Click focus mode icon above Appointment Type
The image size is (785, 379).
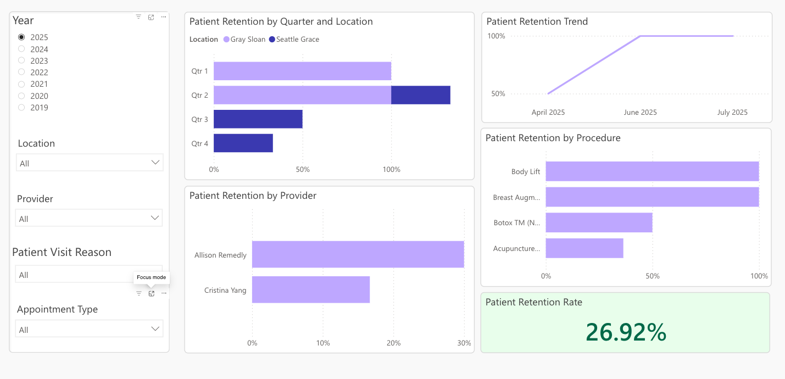[152, 293]
